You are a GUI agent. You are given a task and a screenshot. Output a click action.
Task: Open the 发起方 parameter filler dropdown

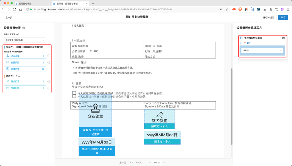tap(262, 50)
